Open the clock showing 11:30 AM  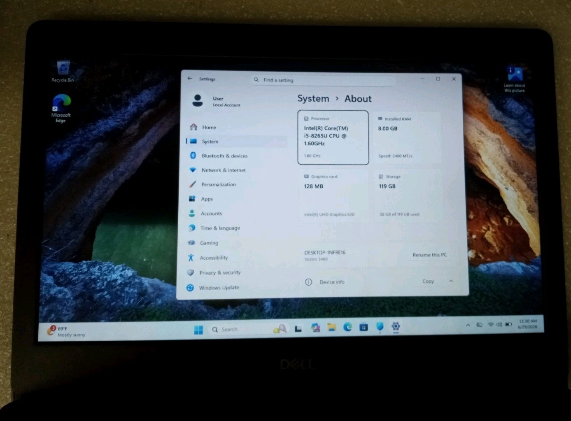point(527,323)
